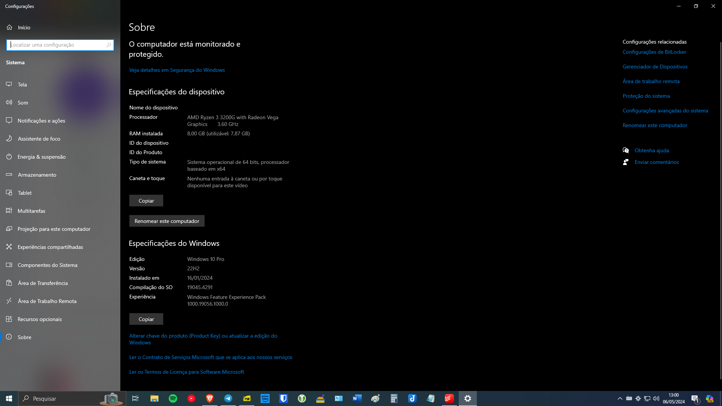722x406 pixels.
Task: Open Microsoft Word from the taskbar
Action: [x=357, y=398]
